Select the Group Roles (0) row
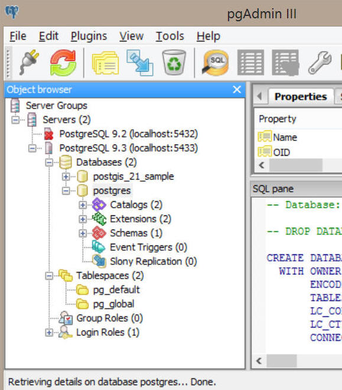342x390 pixels. coord(109,318)
